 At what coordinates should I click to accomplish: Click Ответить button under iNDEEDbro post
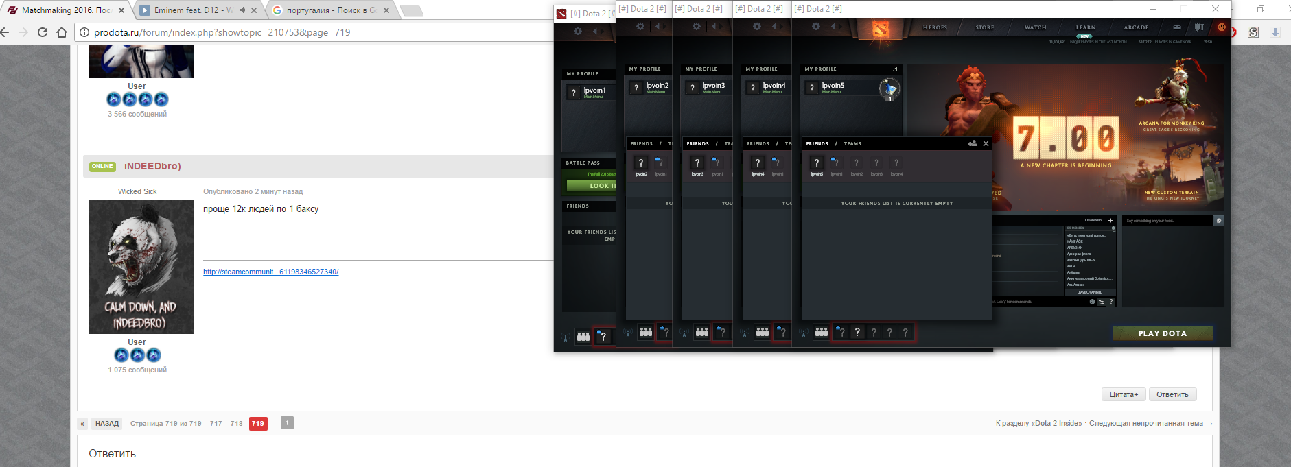(1172, 394)
